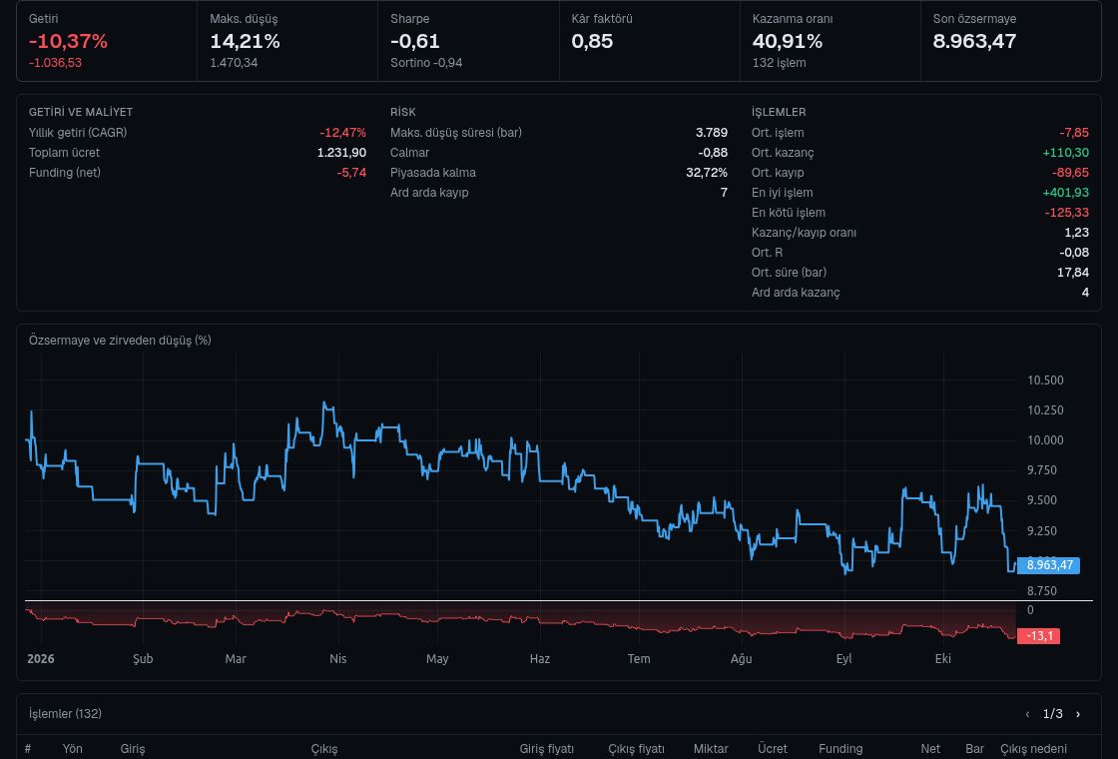This screenshot has height=759, width=1118.
Task: Click the 132 işlem count text
Action: point(779,63)
